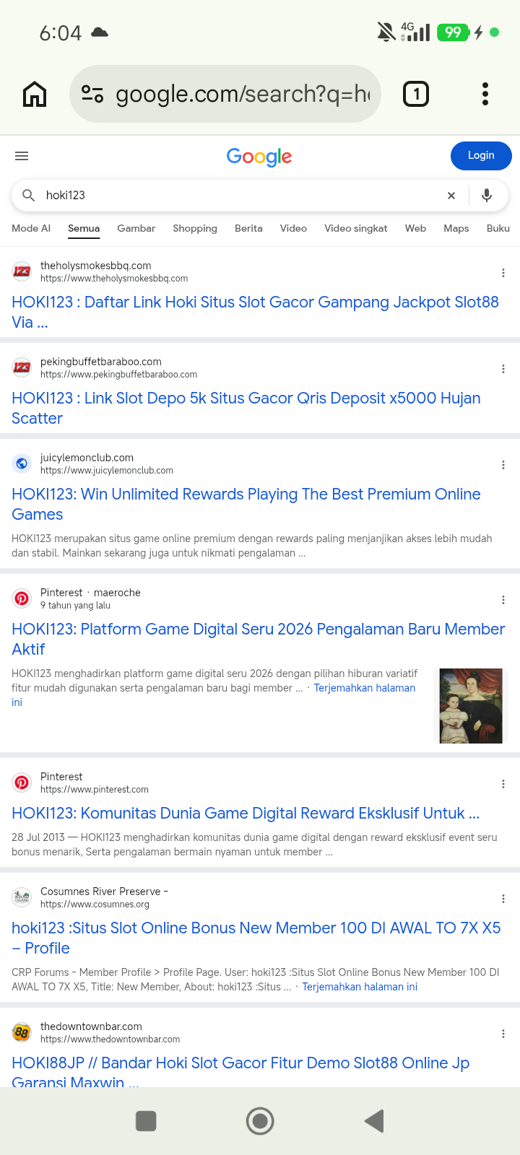Open options for thedowntownbar.com result
Viewport: 520px width, 1155px height.
click(x=503, y=1034)
